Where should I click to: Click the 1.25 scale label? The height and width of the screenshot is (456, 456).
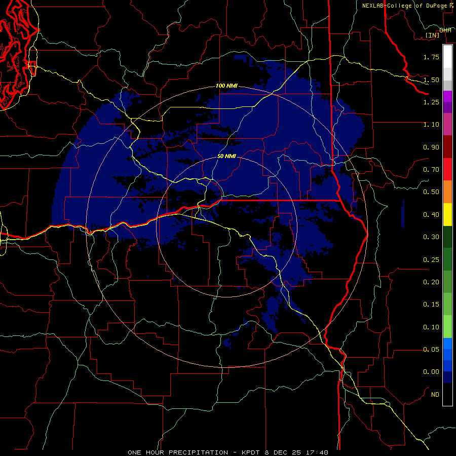(431, 102)
